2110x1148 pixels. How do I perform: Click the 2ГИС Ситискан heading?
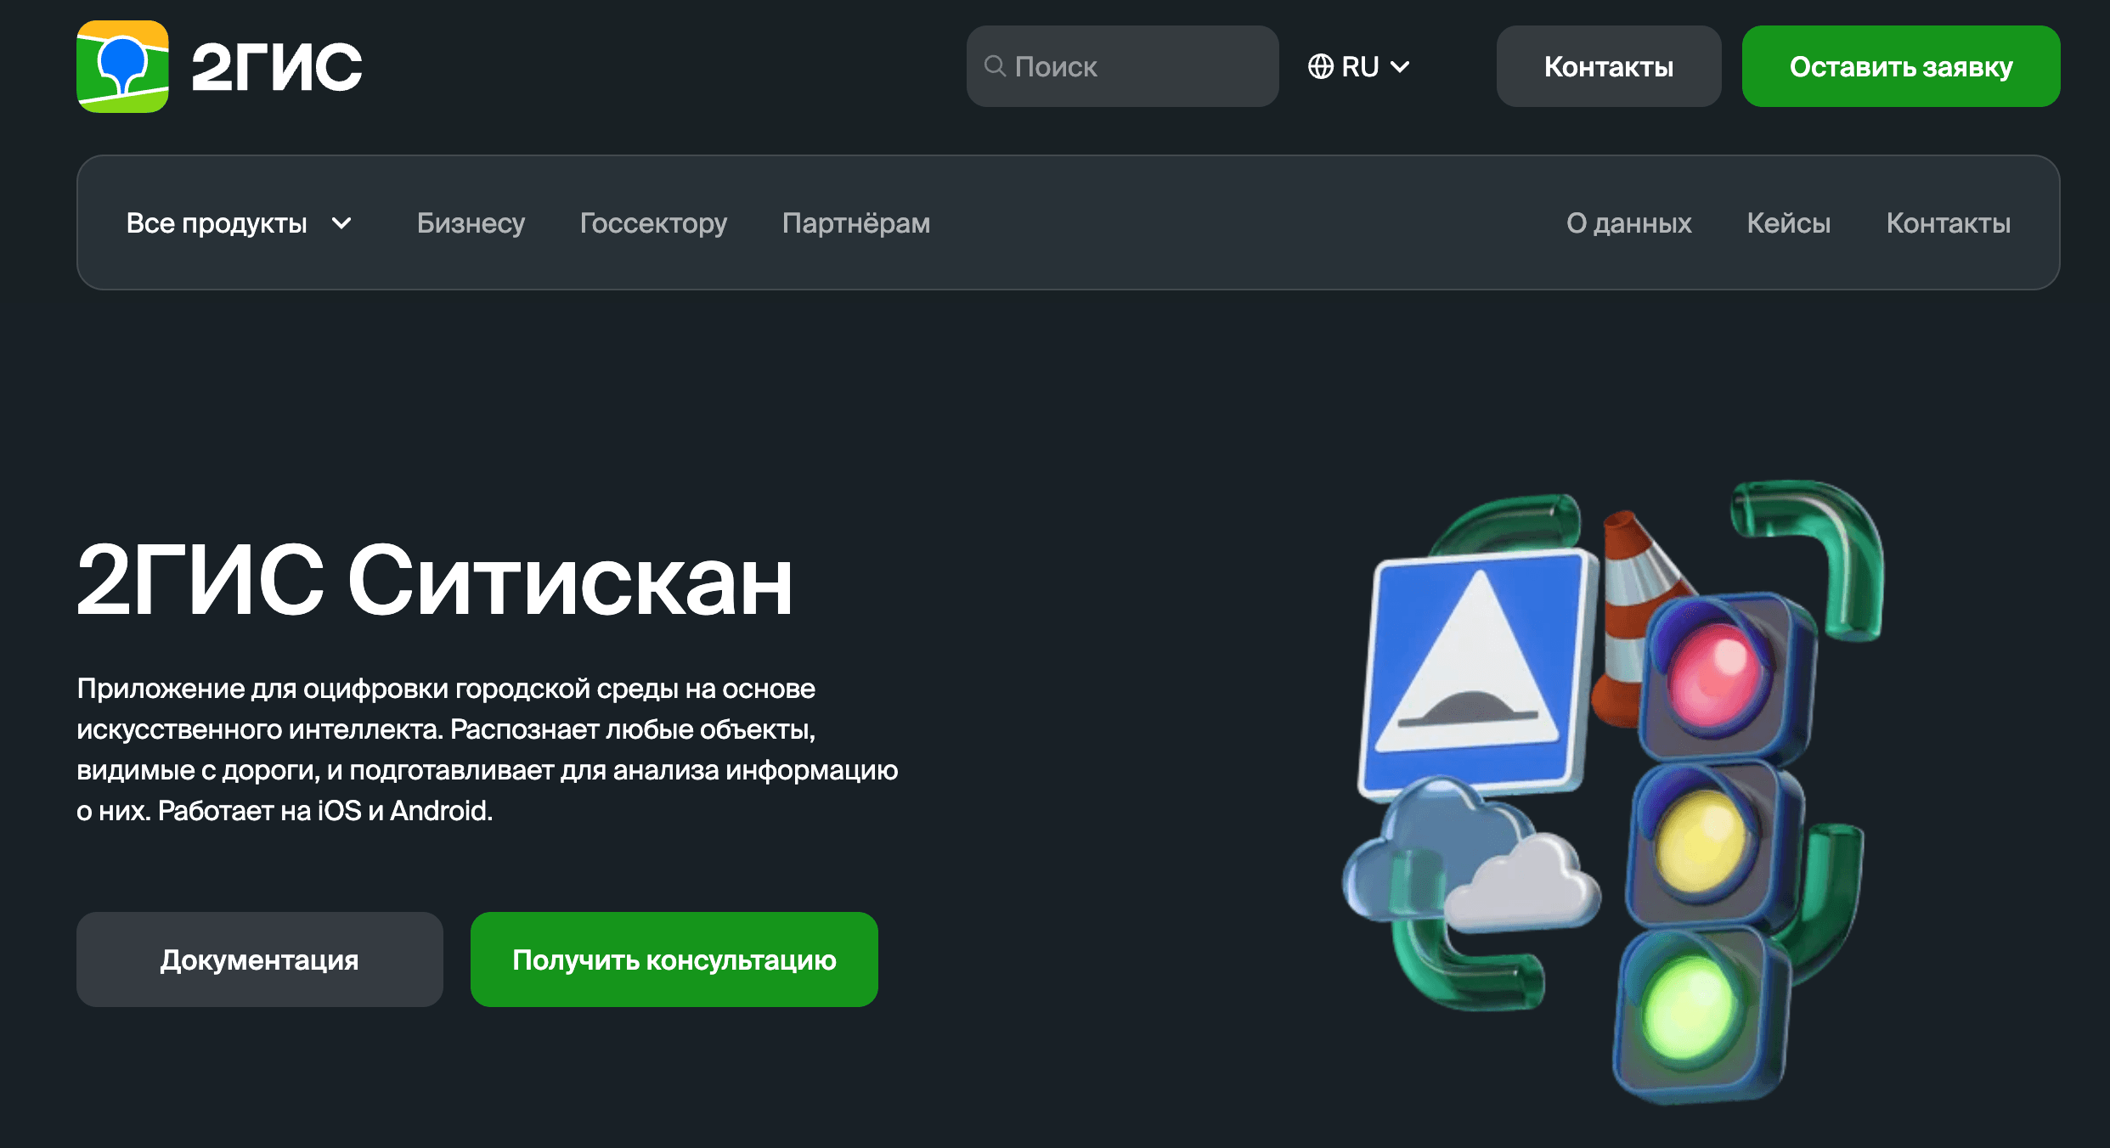tap(435, 580)
